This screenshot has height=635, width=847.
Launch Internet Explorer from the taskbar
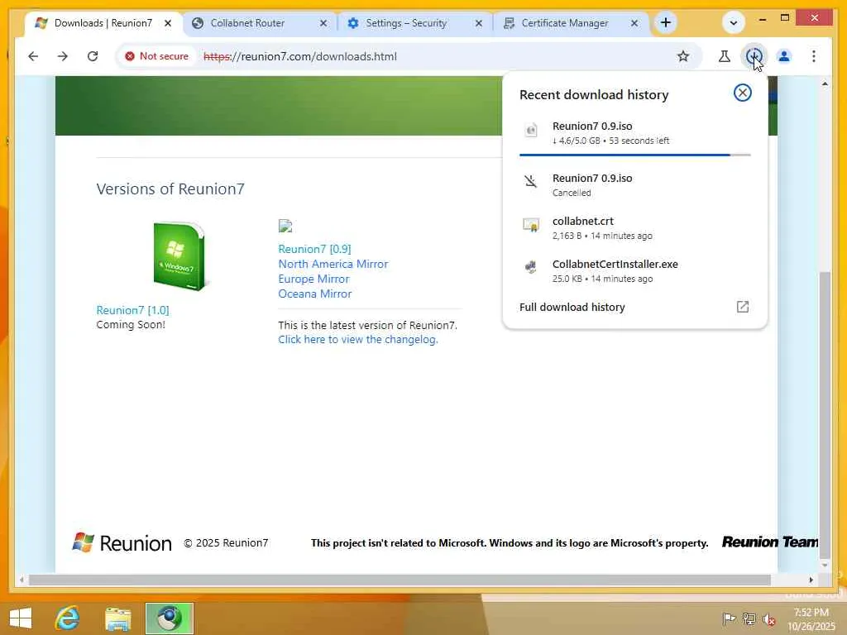[68, 618]
